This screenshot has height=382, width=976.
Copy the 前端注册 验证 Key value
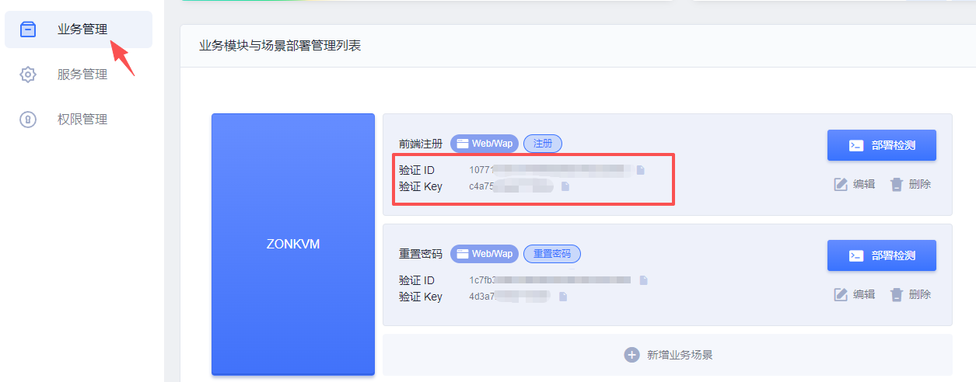(565, 186)
